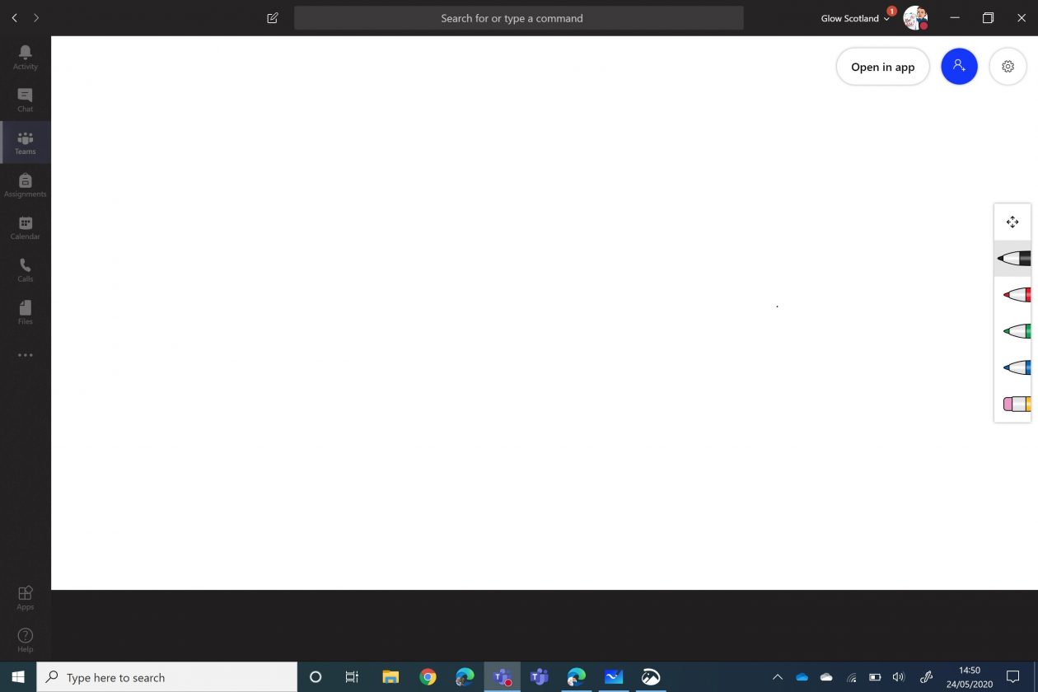Launch Google Chrome from taskbar
This screenshot has height=692, width=1038.
coord(428,677)
